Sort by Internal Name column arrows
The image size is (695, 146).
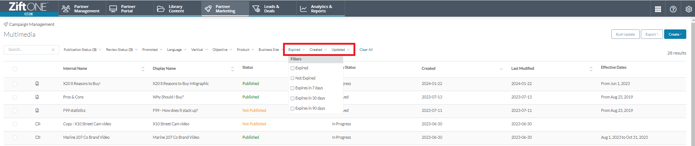143,69
